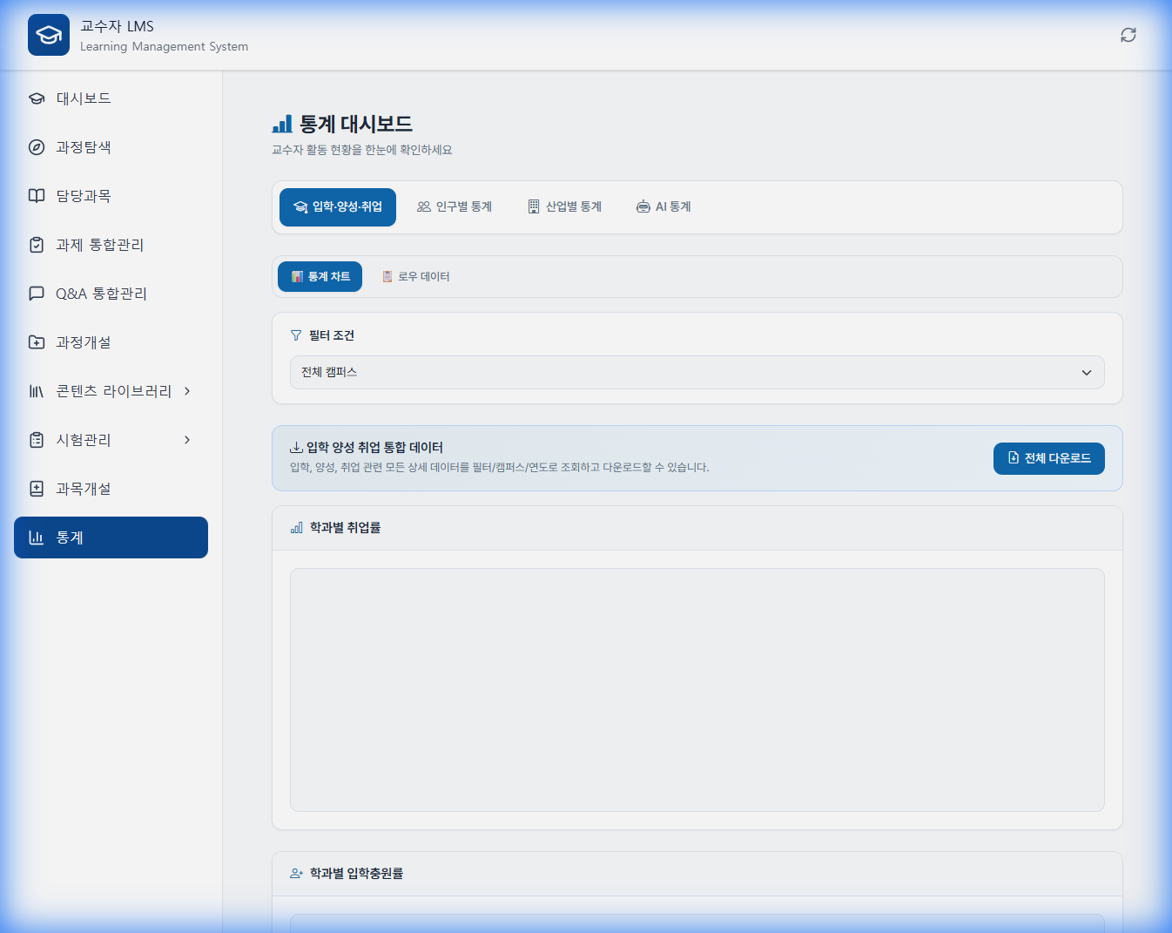Switch to the 산업별 통계 tab
The width and height of the screenshot is (1172, 933).
coord(565,207)
